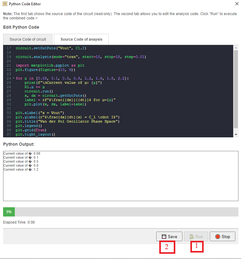Click the code editor scroll down arrow

(x=236, y=135)
